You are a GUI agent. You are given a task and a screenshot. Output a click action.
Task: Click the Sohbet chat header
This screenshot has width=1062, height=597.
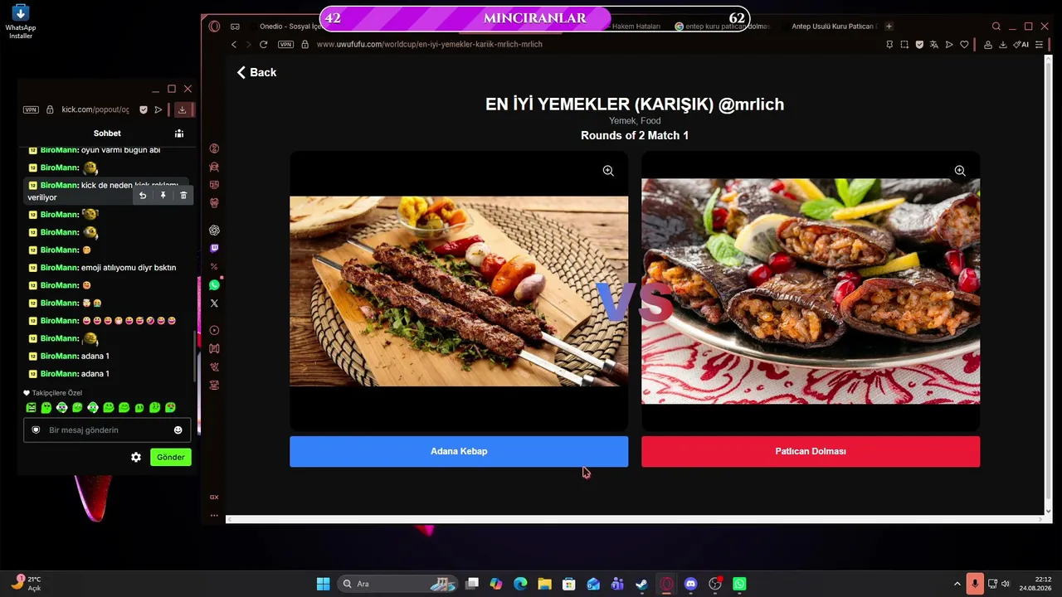click(x=107, y=133)
